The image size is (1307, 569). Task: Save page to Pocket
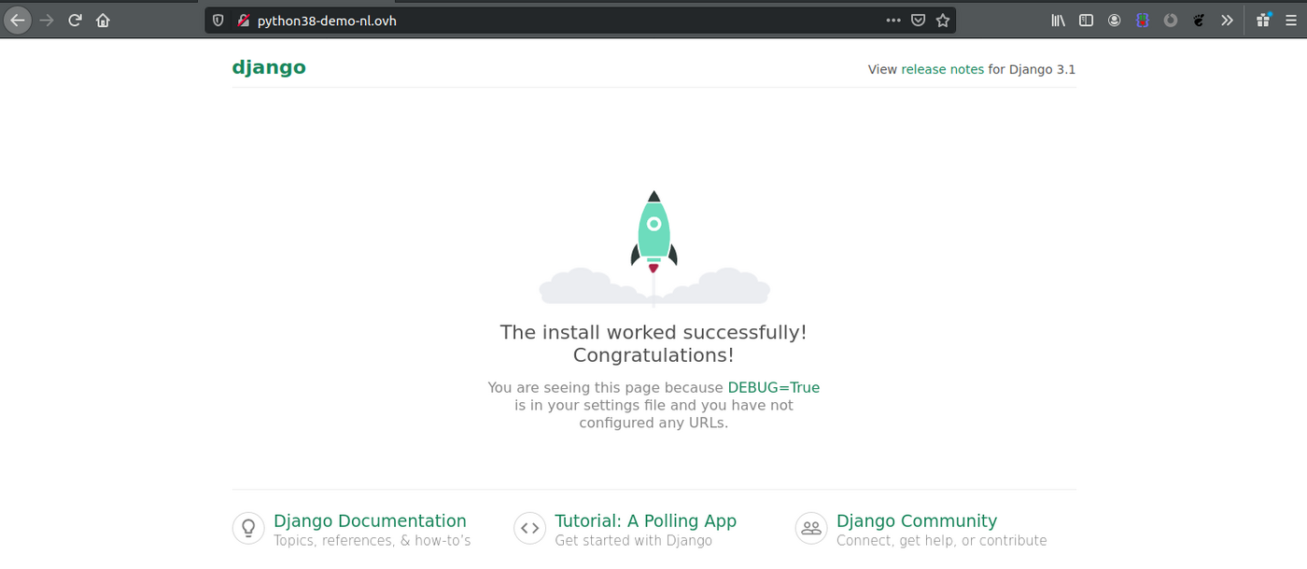(x=918, y=21)
